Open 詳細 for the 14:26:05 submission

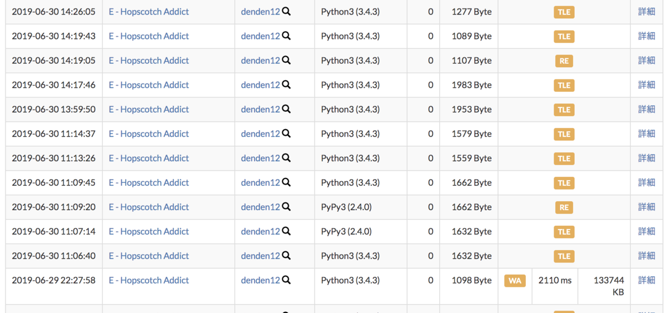click(x=646, y=12)
